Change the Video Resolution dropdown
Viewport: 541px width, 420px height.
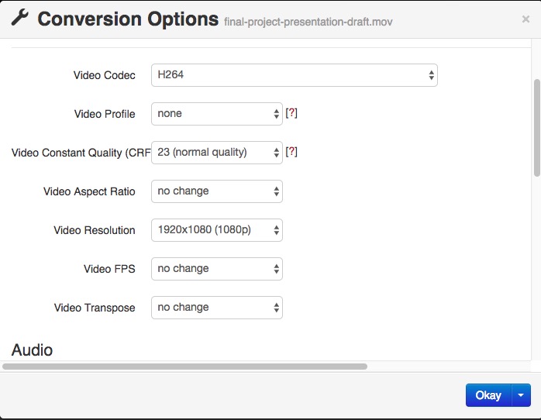coord(216,230)
